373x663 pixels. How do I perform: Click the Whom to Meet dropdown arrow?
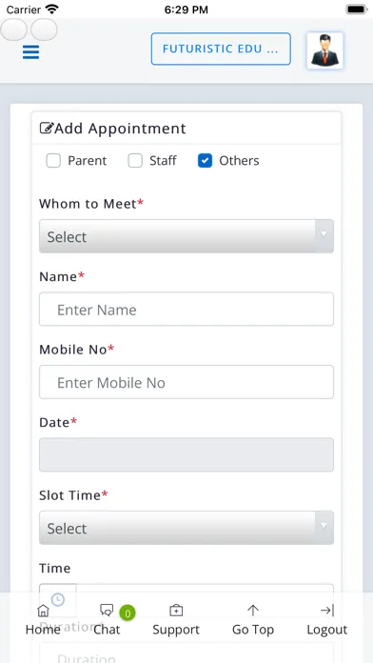[324, 233]
